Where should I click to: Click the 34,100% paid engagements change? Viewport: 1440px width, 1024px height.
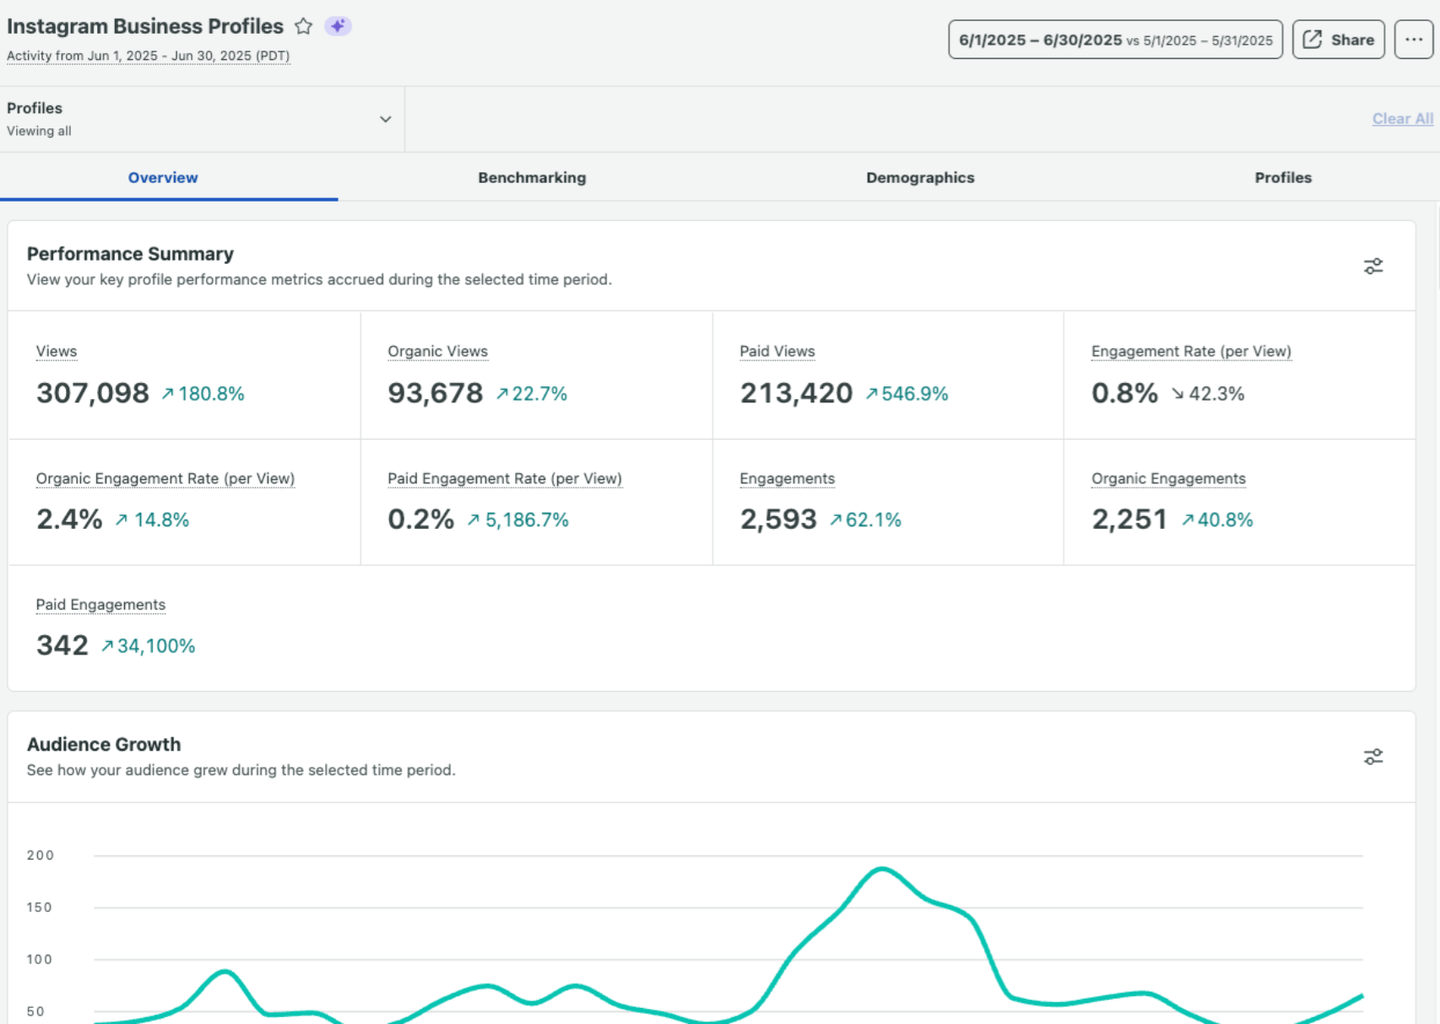148,646
